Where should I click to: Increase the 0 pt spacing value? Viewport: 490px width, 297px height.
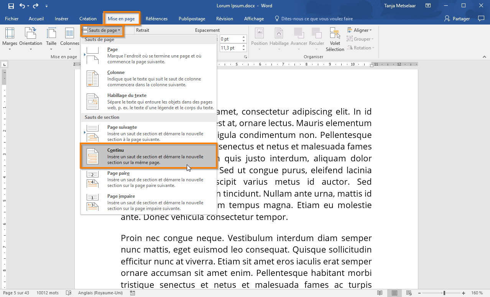tap(243, 37)
